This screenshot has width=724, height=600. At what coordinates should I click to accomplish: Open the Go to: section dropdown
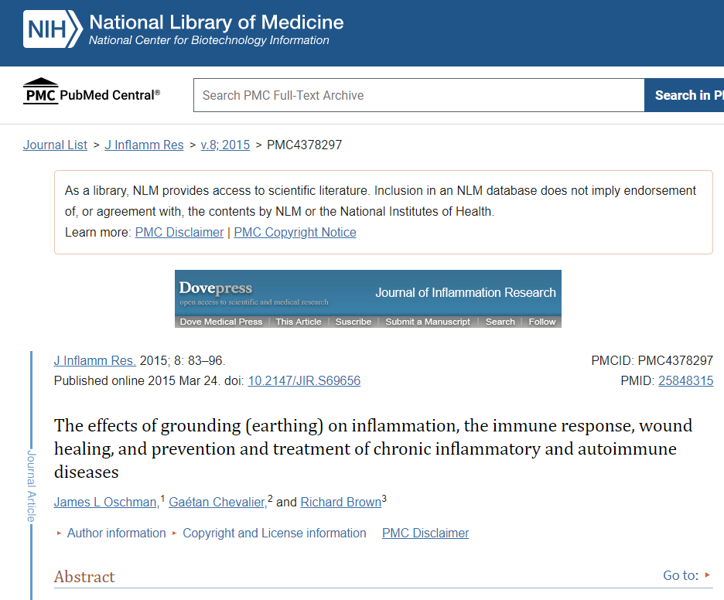tap(687, 575)
